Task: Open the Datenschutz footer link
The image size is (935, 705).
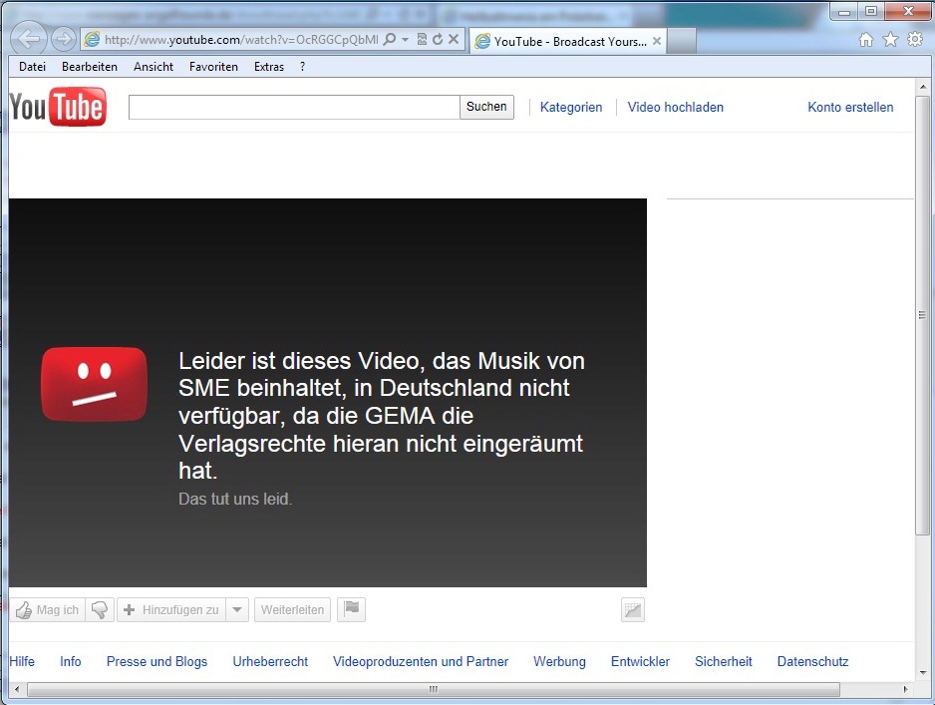Action: [812, 661]
